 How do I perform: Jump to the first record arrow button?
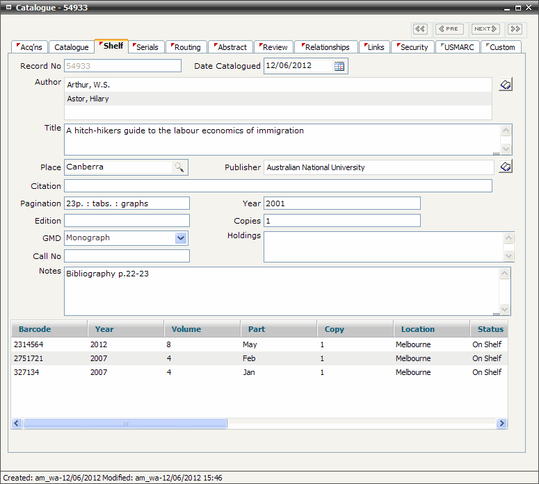tap(420, 29)
